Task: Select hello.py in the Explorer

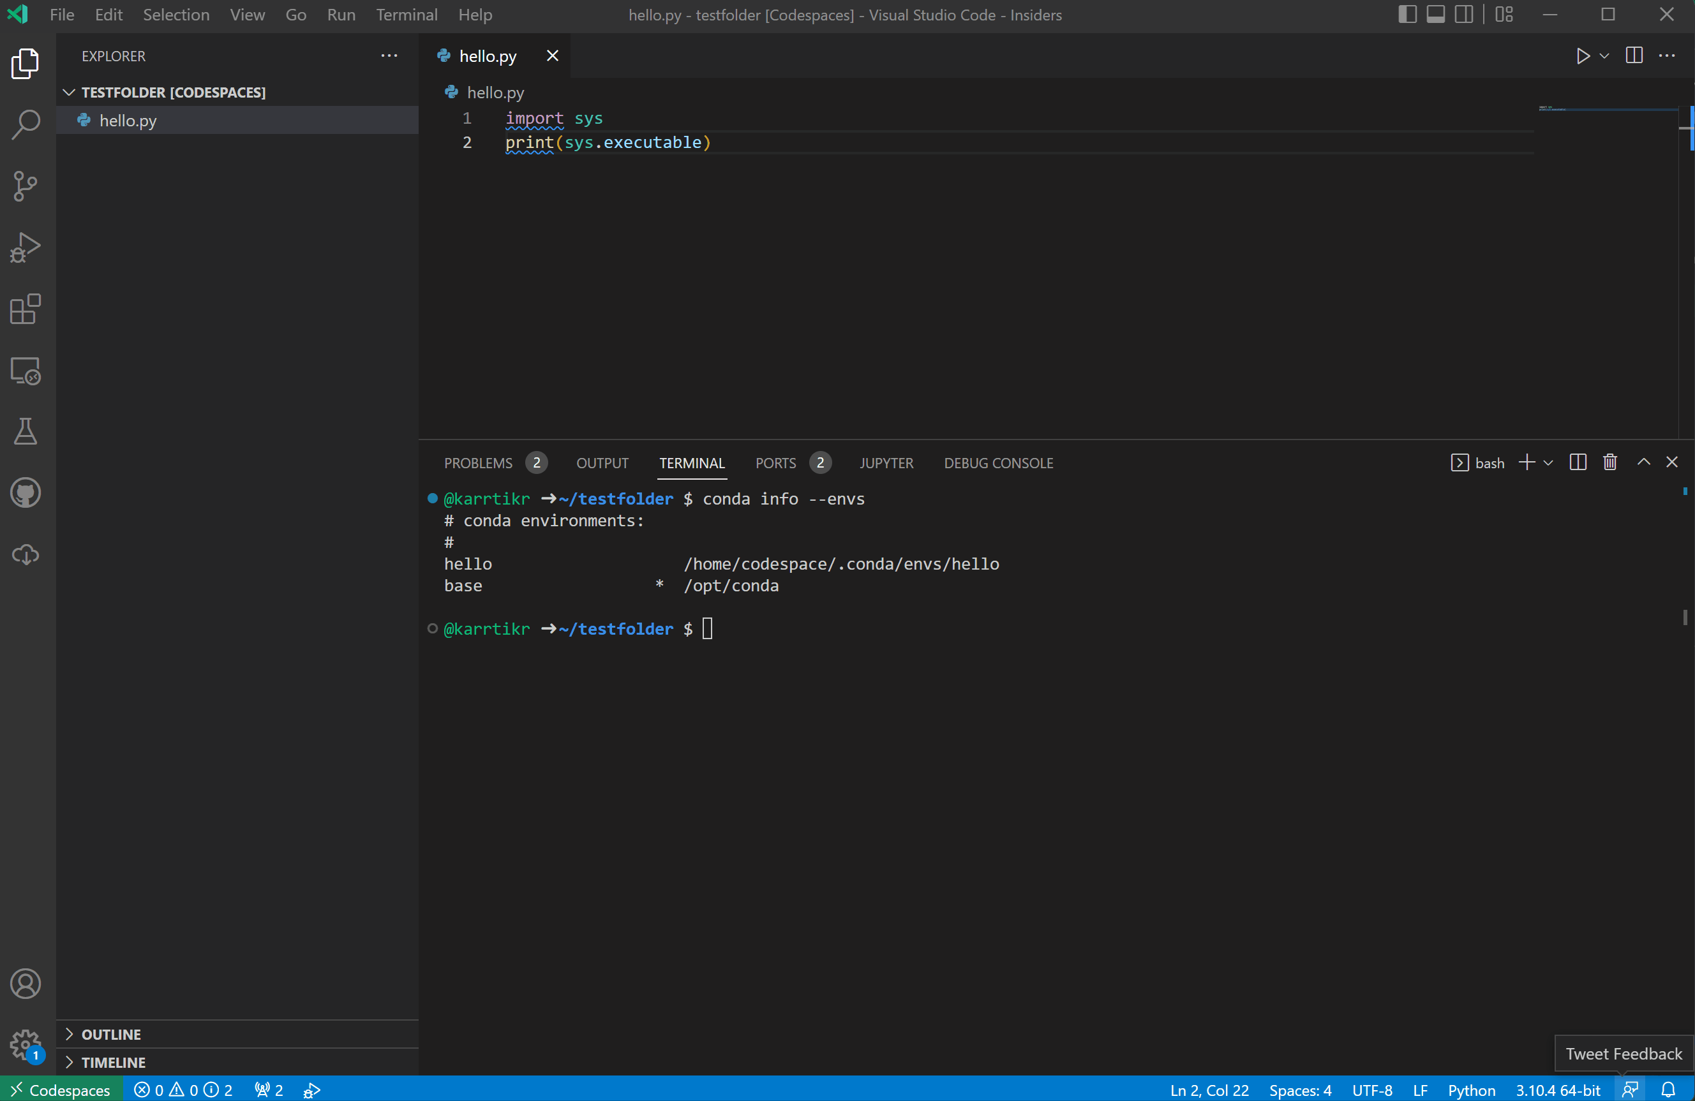Action: 129,119
